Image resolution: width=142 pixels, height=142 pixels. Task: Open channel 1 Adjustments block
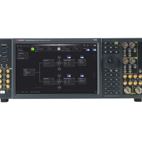point(49,63)
